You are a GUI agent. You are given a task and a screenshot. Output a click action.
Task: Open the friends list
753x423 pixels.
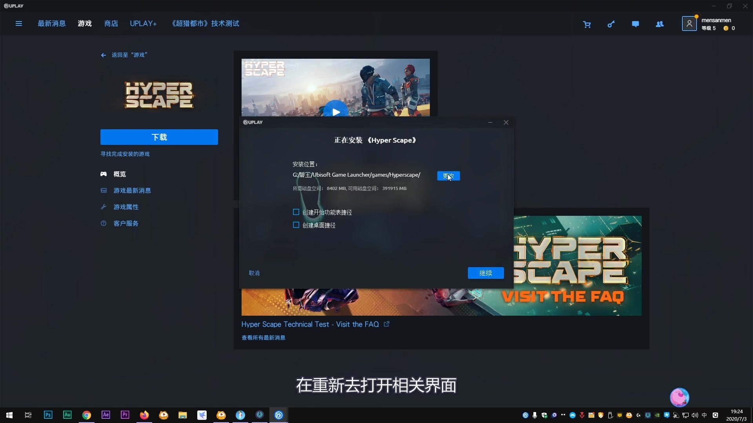pos(660,24)
